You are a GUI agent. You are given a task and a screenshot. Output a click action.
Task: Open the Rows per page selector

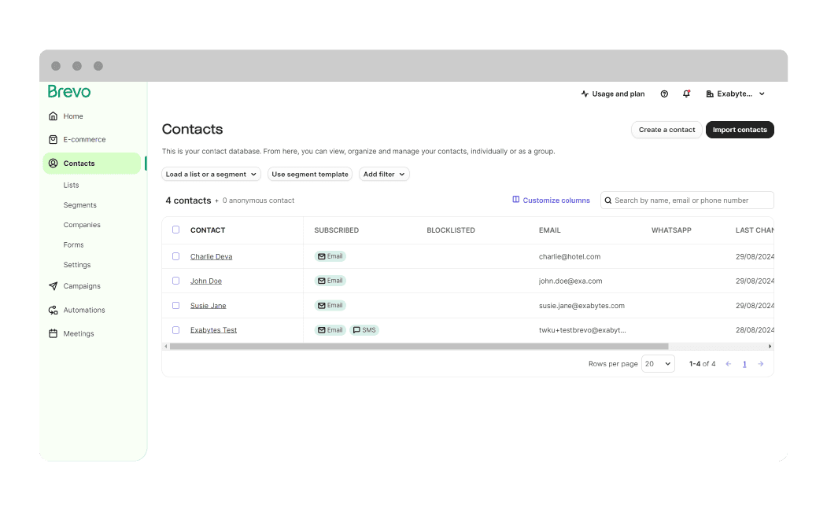pos(658,364)
